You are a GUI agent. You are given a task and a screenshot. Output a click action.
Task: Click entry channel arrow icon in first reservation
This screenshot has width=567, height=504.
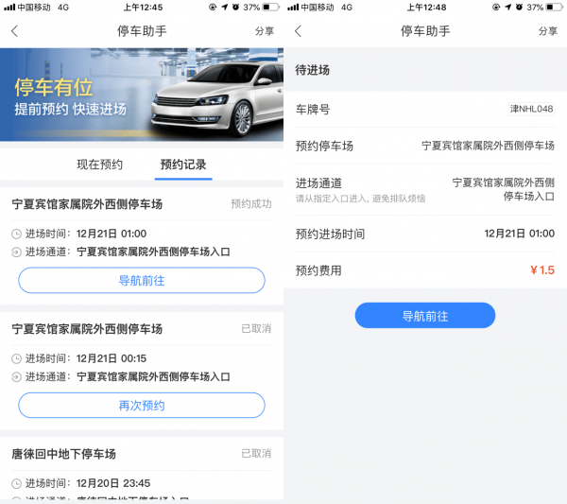pyautogui.click(x=16, y=252)
